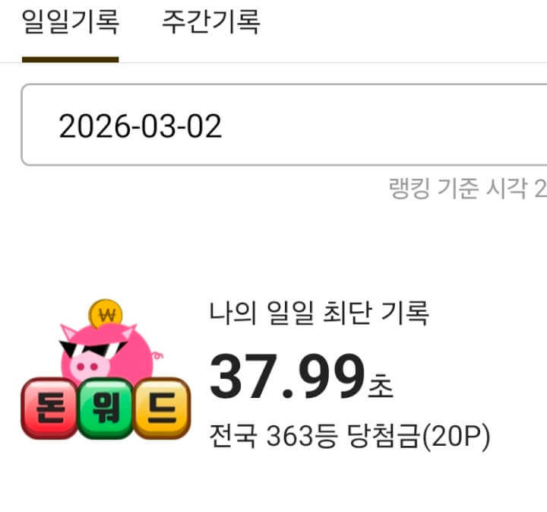
Task: Open the 전국 363등 ranking text
Action: point(273,435)
